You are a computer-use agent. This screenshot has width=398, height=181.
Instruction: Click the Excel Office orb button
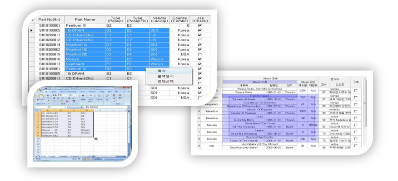pos(39,90)
